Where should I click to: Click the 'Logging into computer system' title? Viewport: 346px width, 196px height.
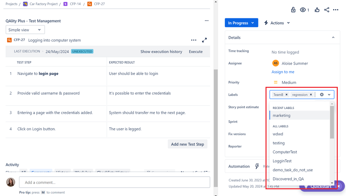coord(54,40)
